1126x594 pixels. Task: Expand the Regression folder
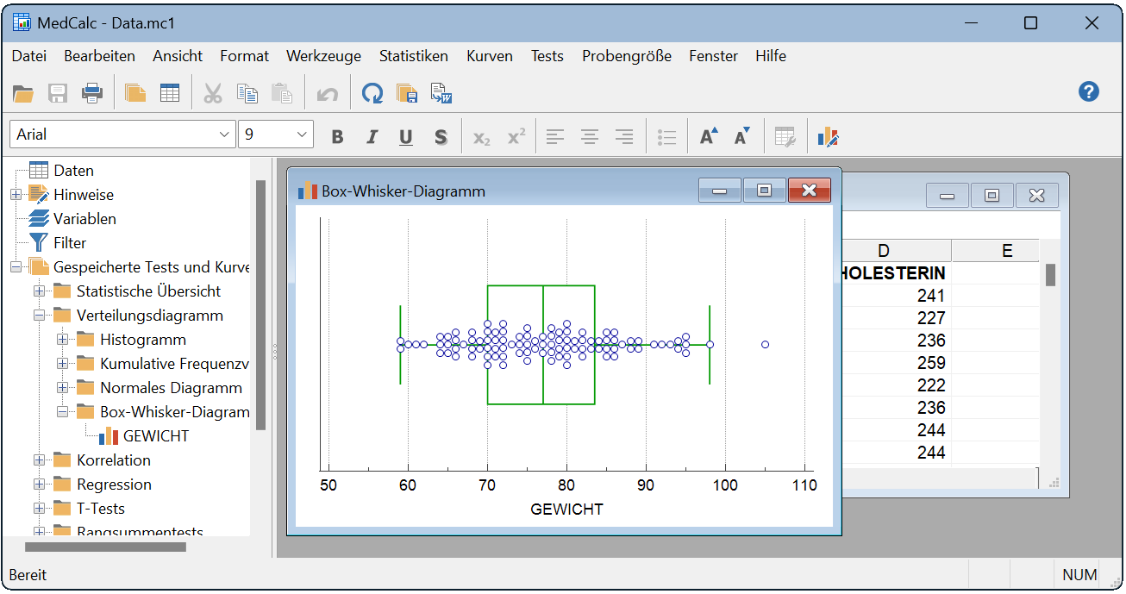click(39, 485)
